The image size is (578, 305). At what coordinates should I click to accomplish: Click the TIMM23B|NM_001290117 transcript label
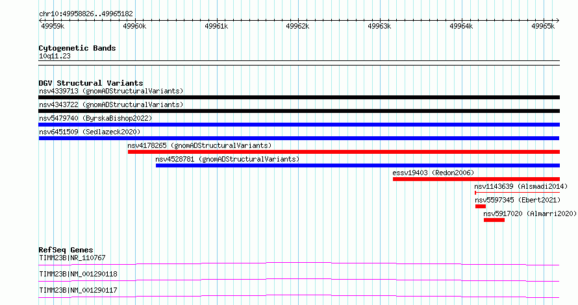78,290
